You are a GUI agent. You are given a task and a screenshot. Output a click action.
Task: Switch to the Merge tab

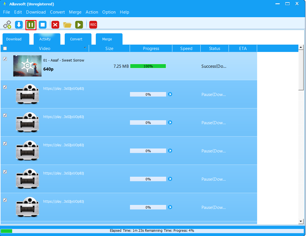coord(107,39)
